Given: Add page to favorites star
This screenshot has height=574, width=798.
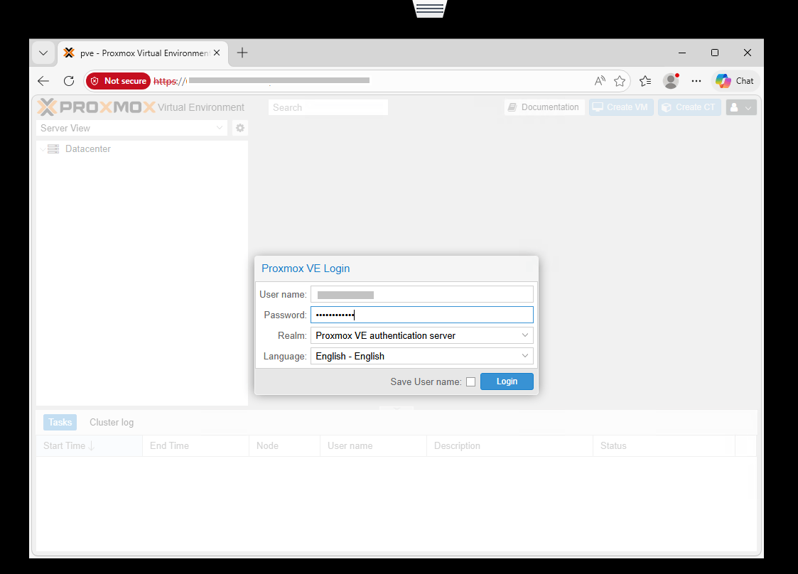Looking at the screenshot, I should tap(620, 81).
